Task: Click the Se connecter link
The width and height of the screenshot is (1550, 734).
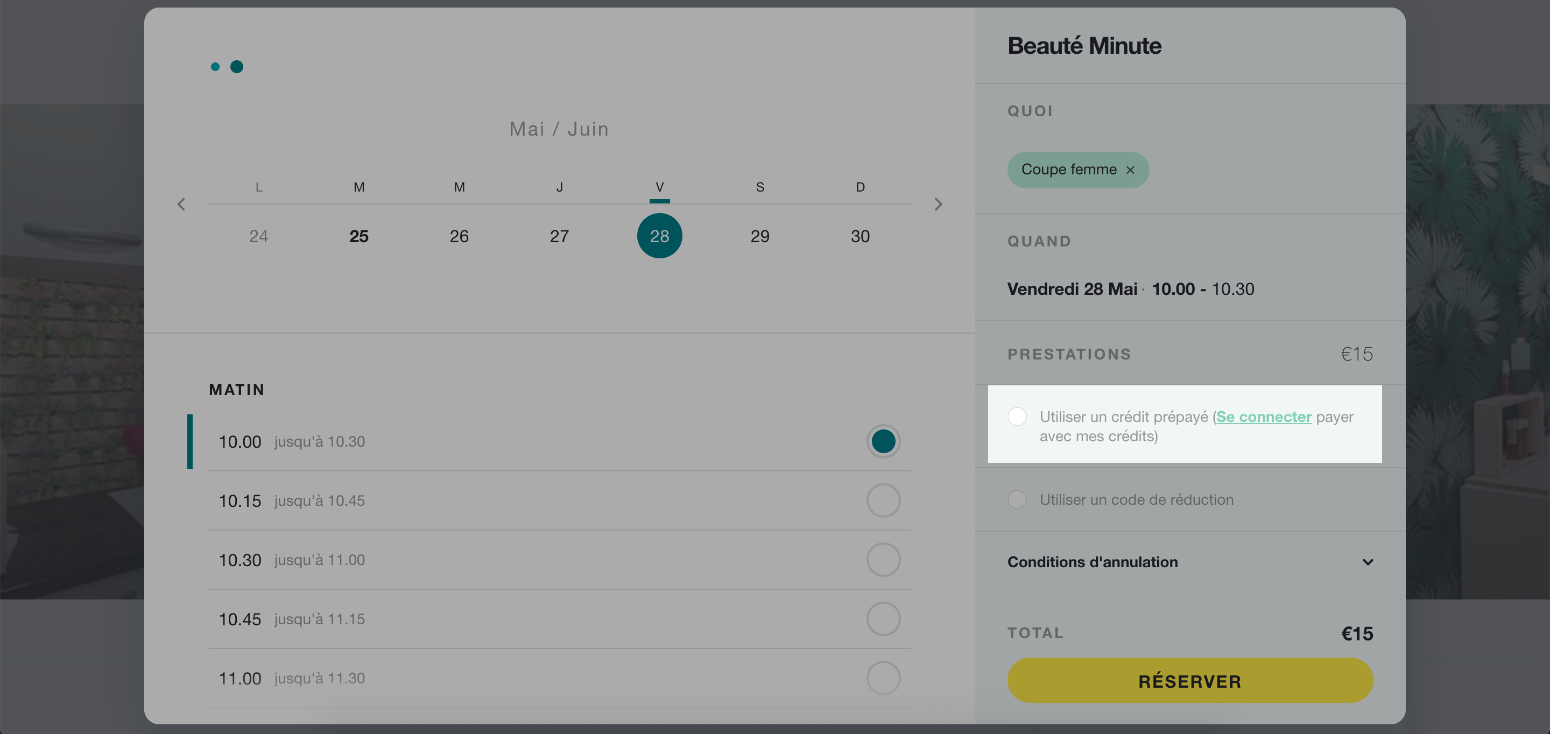Action: pyautogui.click(x=1264, y=417)
